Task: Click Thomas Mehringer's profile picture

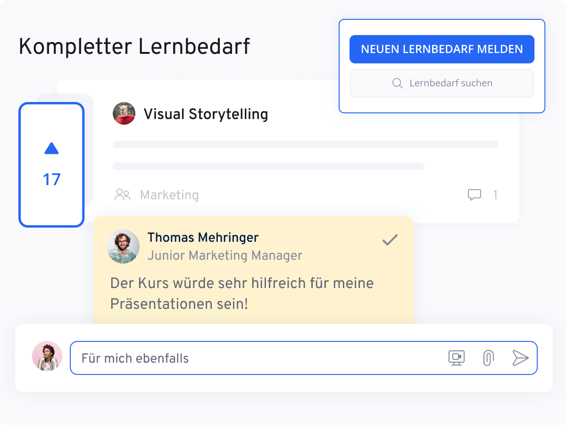Action: click(123, 246)
